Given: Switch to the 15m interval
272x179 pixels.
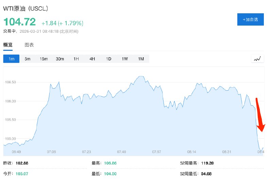Looking at the screenshot, I should pos(44,59).
